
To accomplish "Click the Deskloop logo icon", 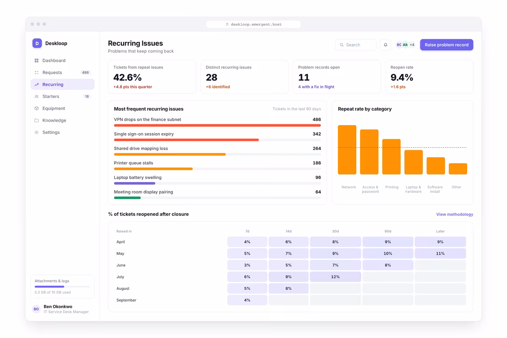I will click(x=37, y=43).
